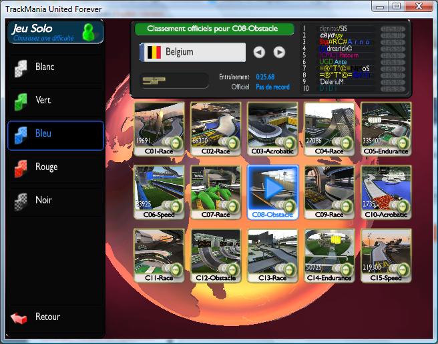Select the C05-Endurance track thumbnail

click(386, 127)
